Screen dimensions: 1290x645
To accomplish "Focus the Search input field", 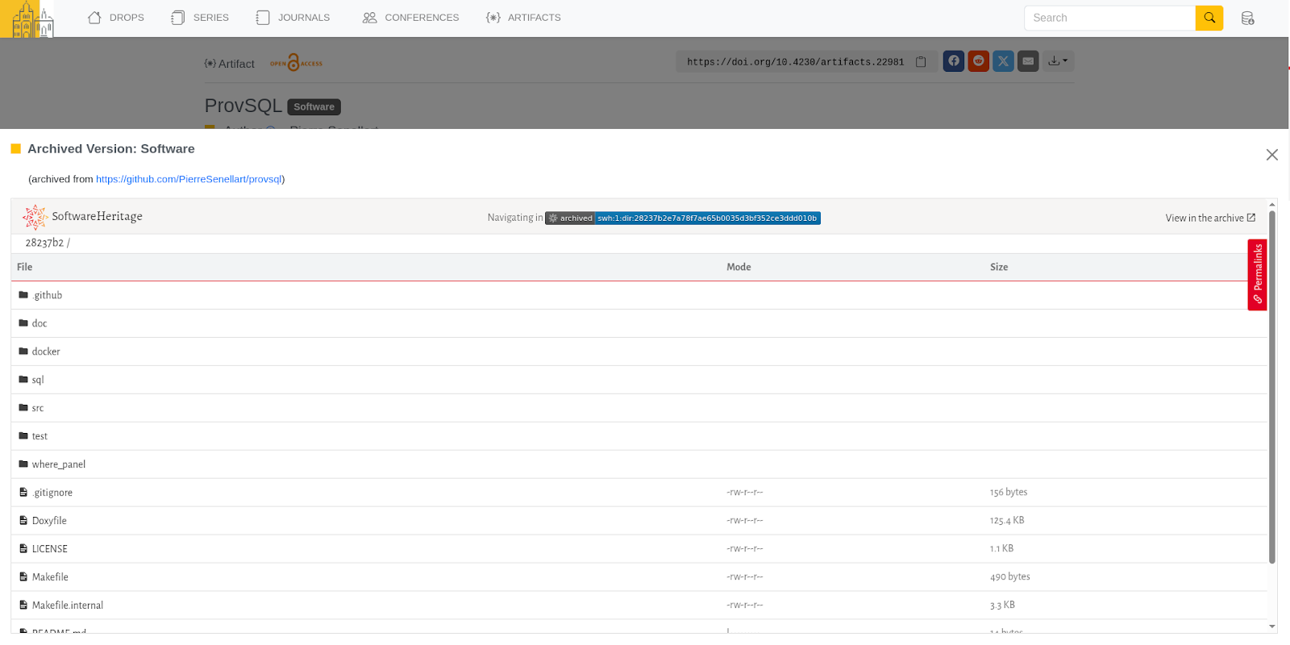I will coord(1109,18).
